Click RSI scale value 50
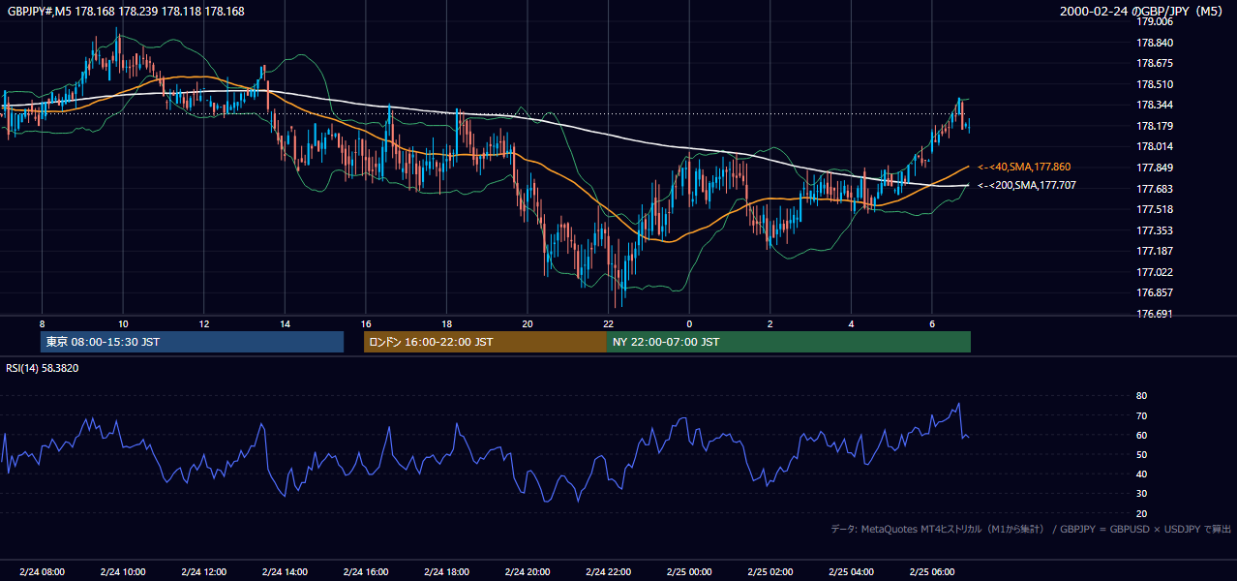 point(1142,454)
